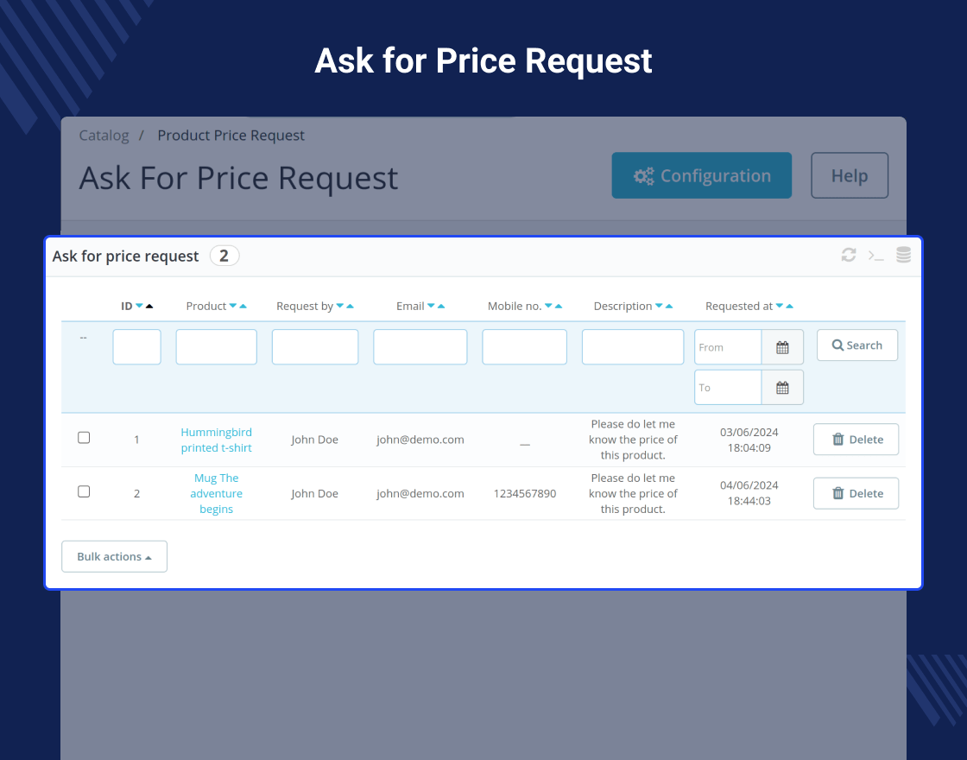
Task: Sort ID column ascending
Action: pos(149,306)
